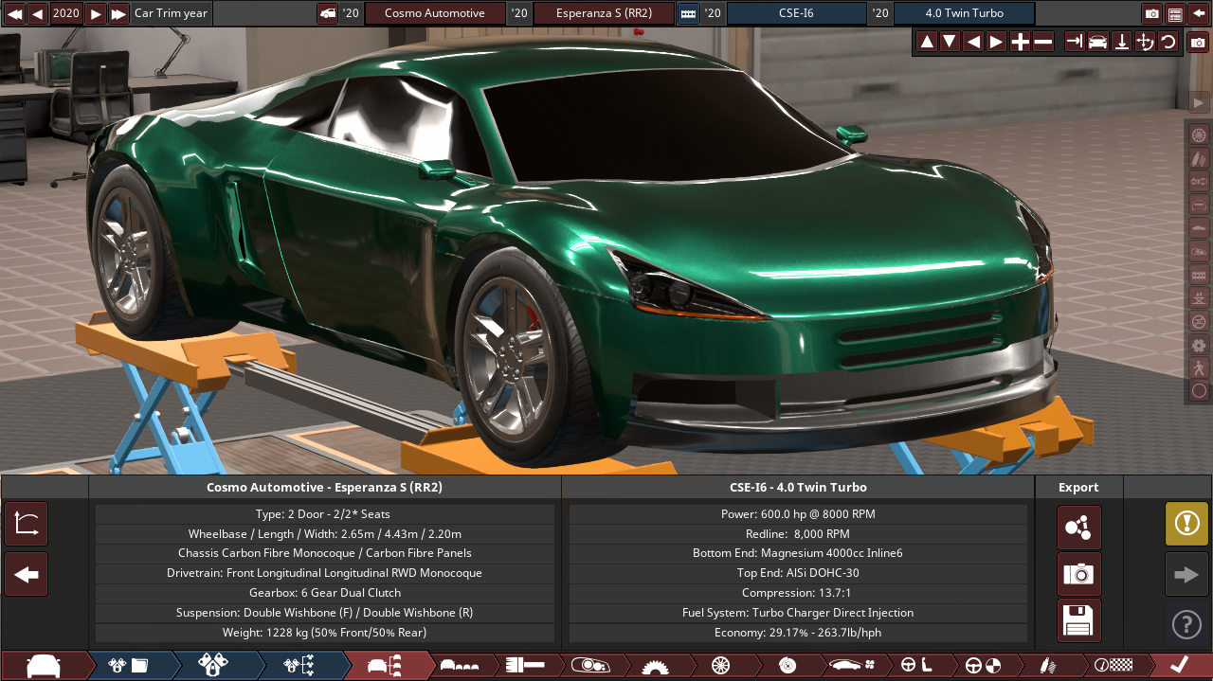Pan camera right with the right-arrow button
This screenshot has height=681, width=1213.
tap(996, 42)
